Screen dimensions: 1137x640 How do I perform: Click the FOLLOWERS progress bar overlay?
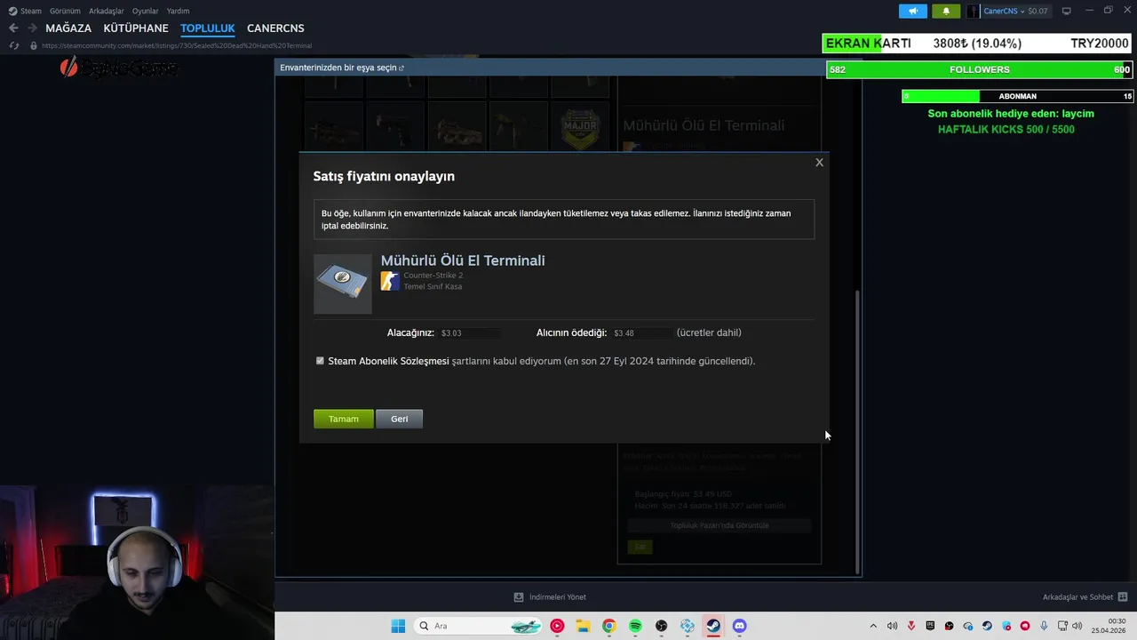coord(979,69)
